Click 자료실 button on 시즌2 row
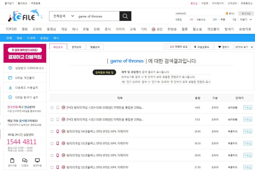This screenshot has height=173, width=255. point(248,119)
